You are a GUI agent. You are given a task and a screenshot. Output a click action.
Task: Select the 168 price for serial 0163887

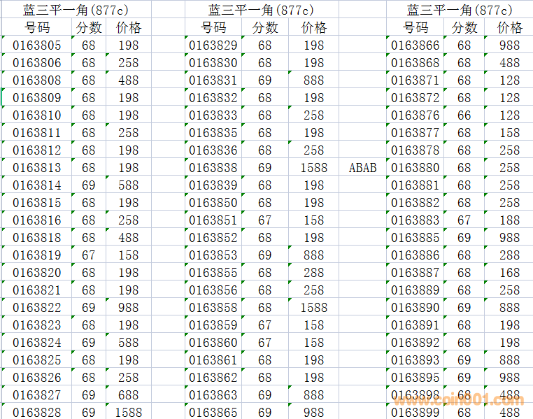[x=510, y=273]
